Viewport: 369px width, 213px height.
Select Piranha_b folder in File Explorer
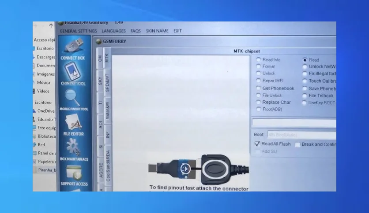47,170
